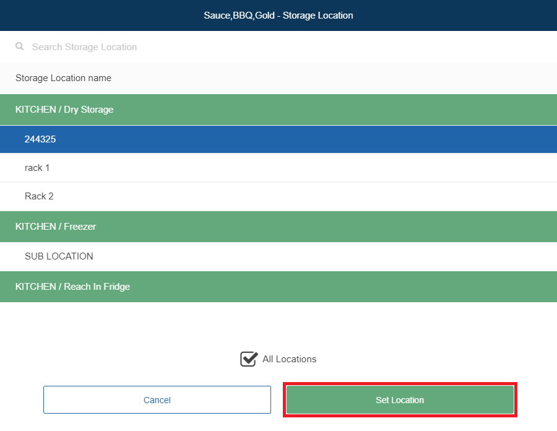The image size is (557, 431).
Task: Select SUB LOCATION under Freezer
Action: click(59, 256)
